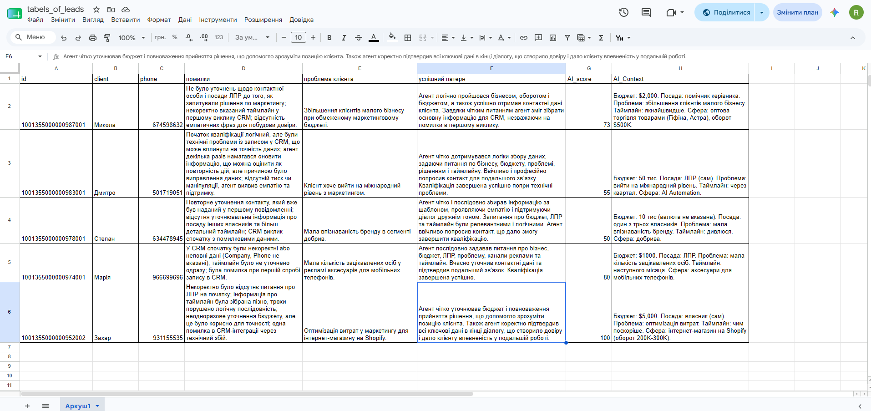The image size is (871, 411).
Task: Decrease decimal places
Action: 189,38
